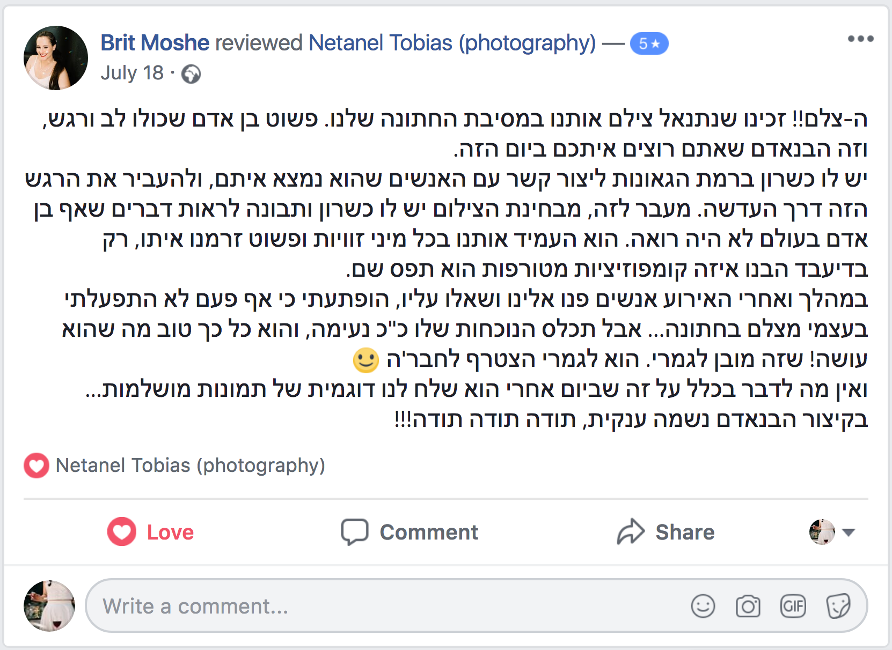This screenshot has width=892, height=650.
Task: View who reacted: Netanel Tobias (photography)
Action: coord(191,466)
